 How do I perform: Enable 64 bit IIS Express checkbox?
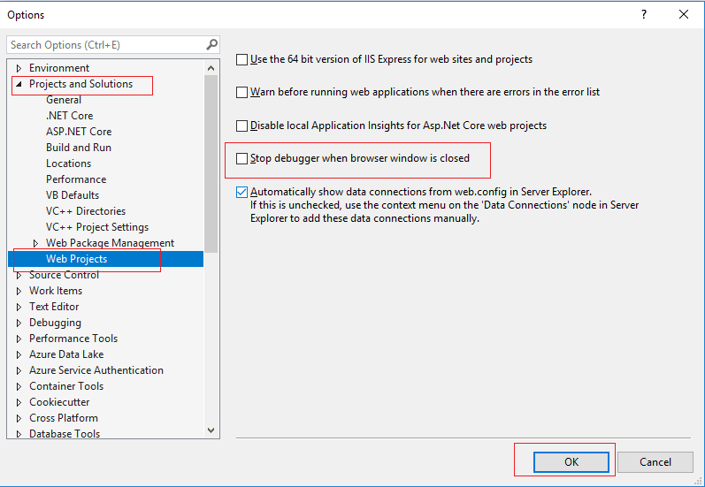point(241,59)
